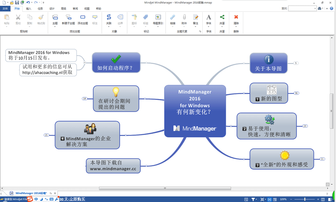The height and width of the screenshot is (202, 336).
Task: Click the Copy (复制) icon
Action: tap(29, 17)
